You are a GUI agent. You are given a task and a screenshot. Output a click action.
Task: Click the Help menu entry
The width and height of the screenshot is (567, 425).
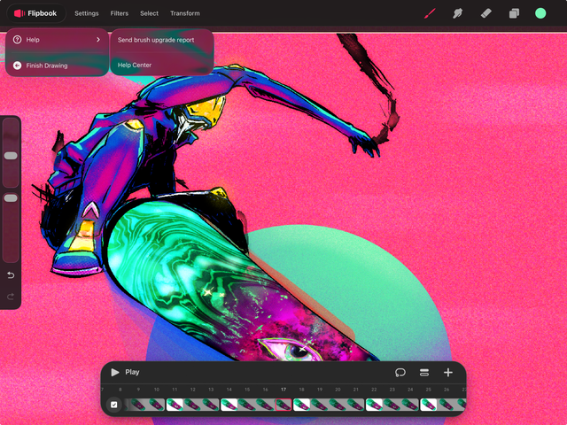tap(57, 40)
